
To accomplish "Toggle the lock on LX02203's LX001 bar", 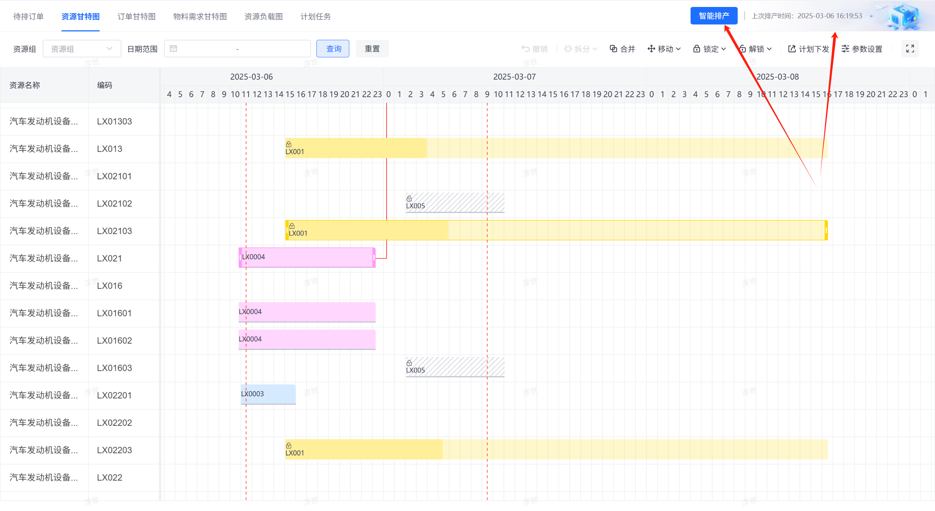I will (289, 445).
